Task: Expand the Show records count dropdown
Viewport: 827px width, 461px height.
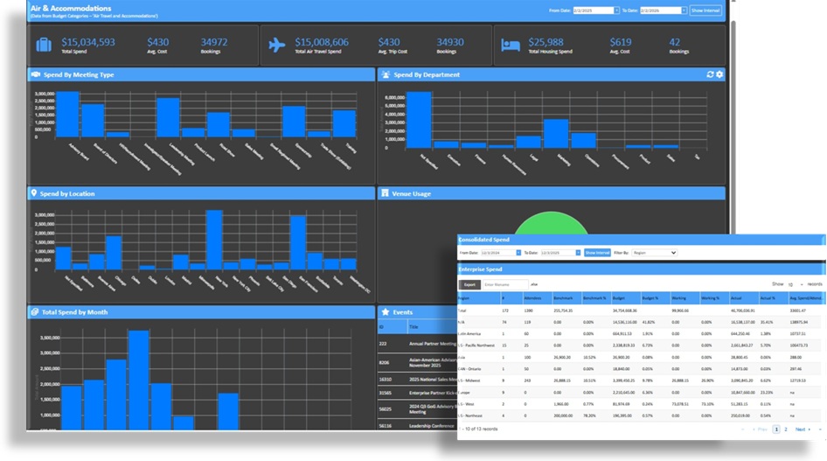Action: point(794,284)
